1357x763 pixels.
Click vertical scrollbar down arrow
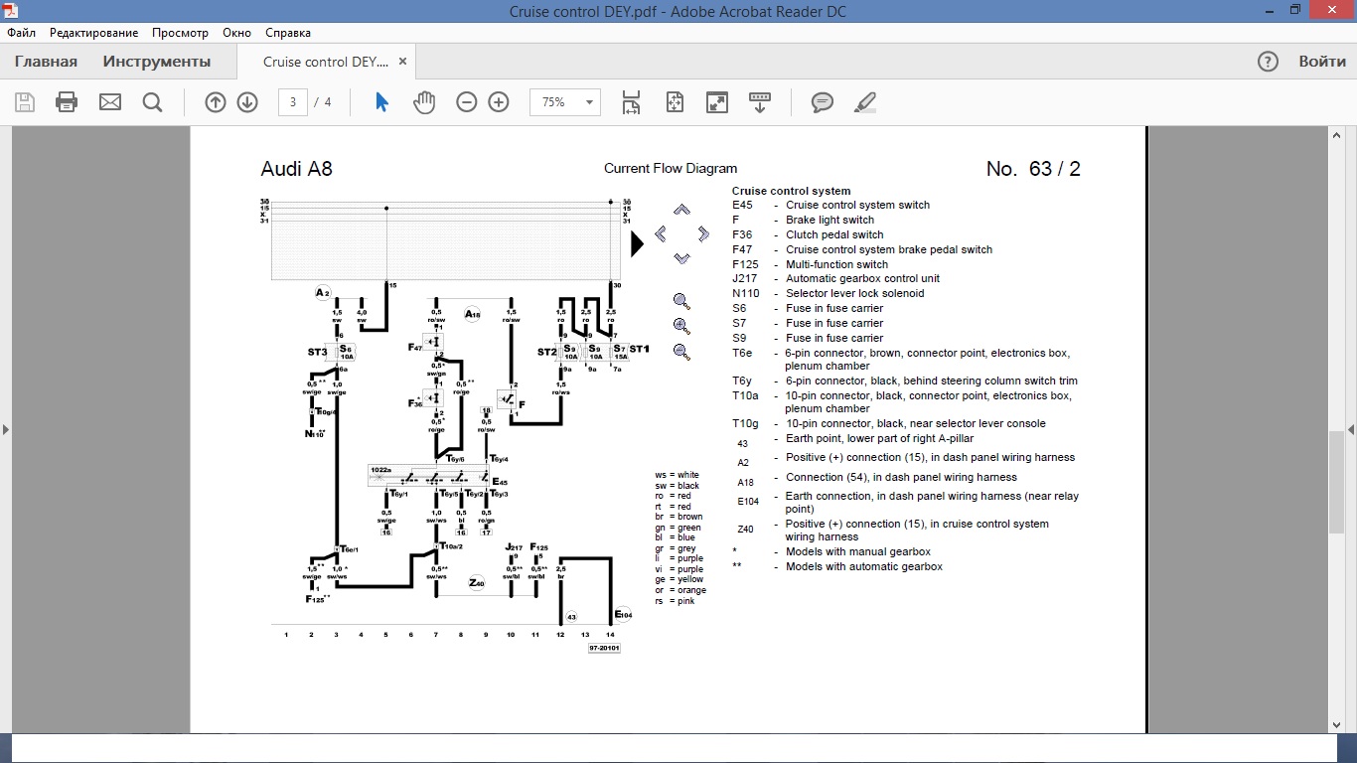1337,725
